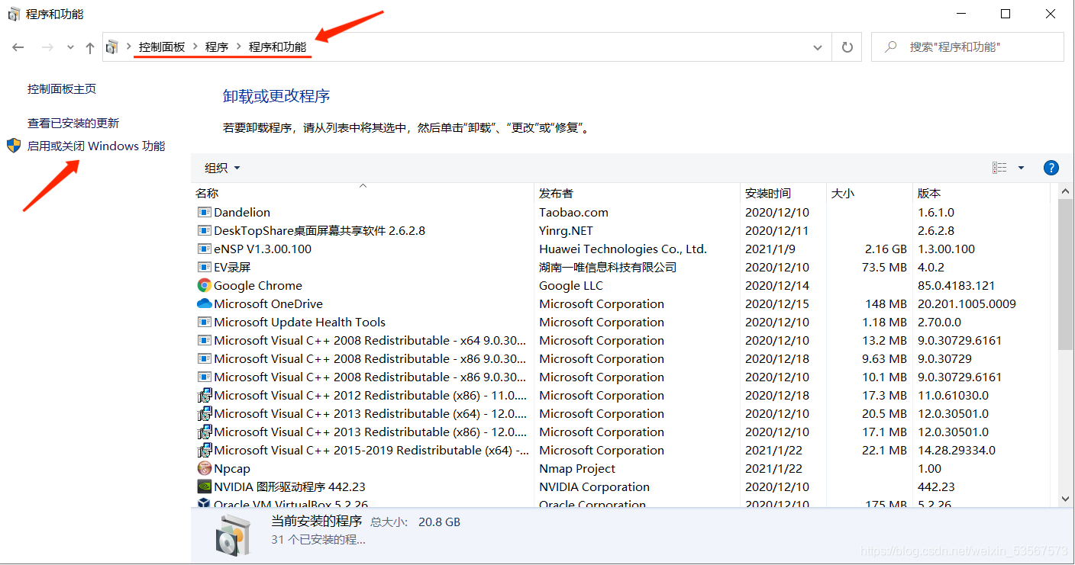Select Visual C++ 2012 Redistributable (x86) icon
This screenshot has width=1075, height=565.
[x=204, y=395]
